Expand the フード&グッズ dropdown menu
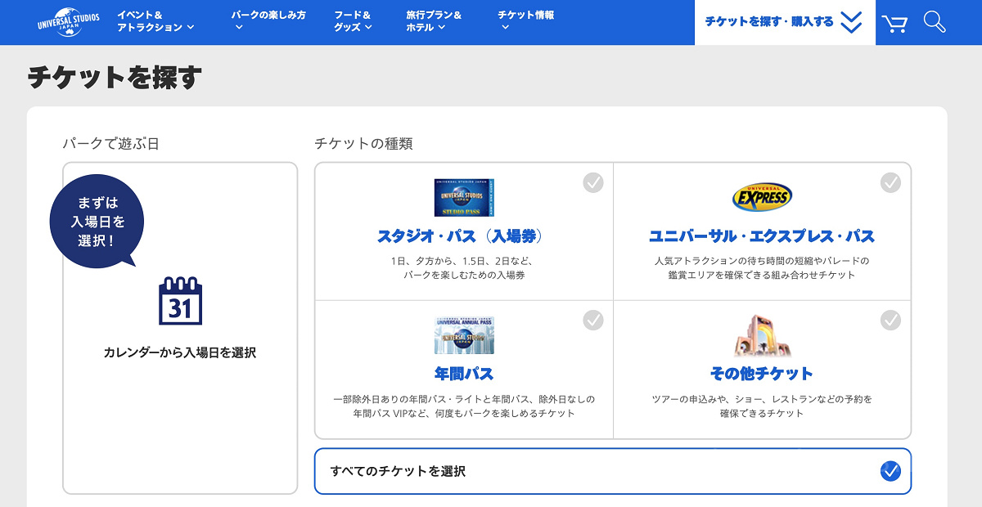The height and width of the screenshot is (507, 982). pos(353,21)
